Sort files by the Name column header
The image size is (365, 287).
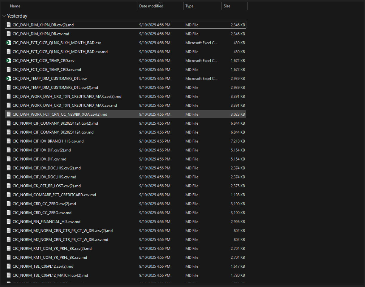15,6
